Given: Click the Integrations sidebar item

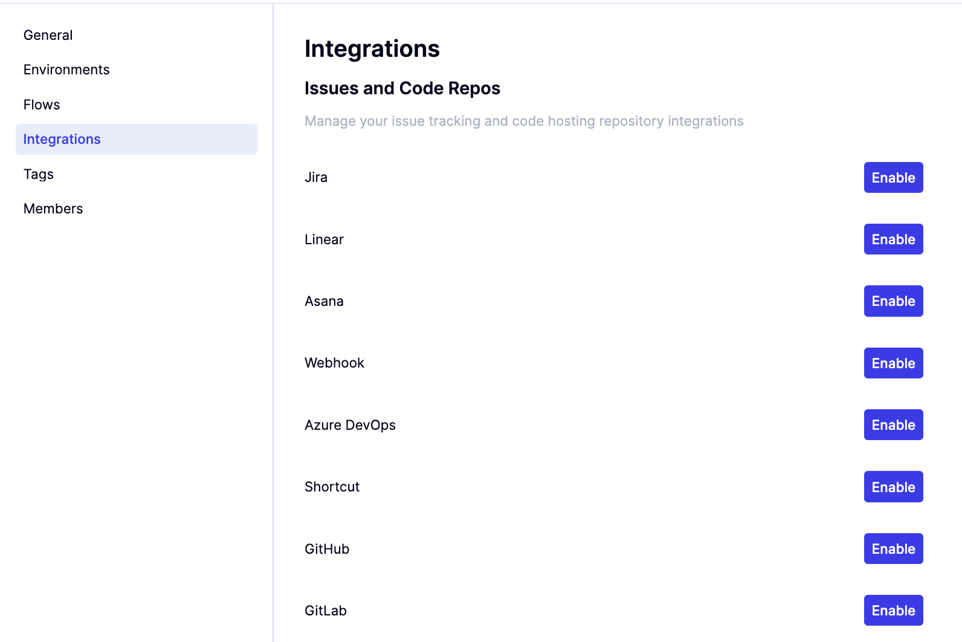Looking at the screenshot, I should click(62, 139).
